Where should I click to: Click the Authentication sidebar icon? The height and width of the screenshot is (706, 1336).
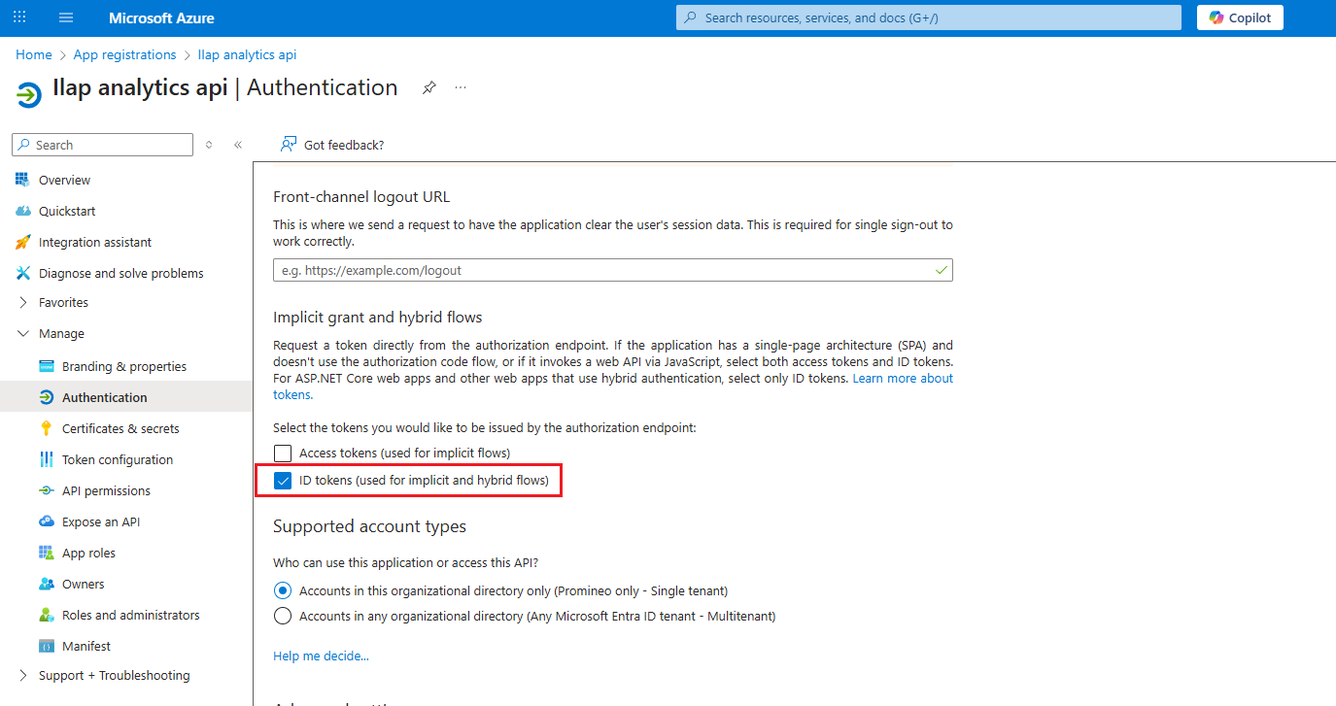click(x=46, y=397)
